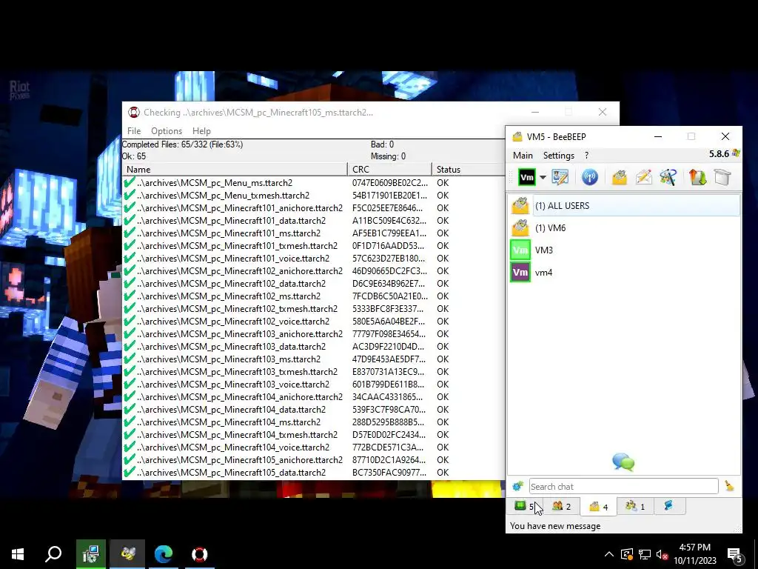The height and width of the screenshot is (569, 758).
Task: Select the MCSM_pc_Minecraft104_anichore.ttarch2 row
Action: point(313,397)
